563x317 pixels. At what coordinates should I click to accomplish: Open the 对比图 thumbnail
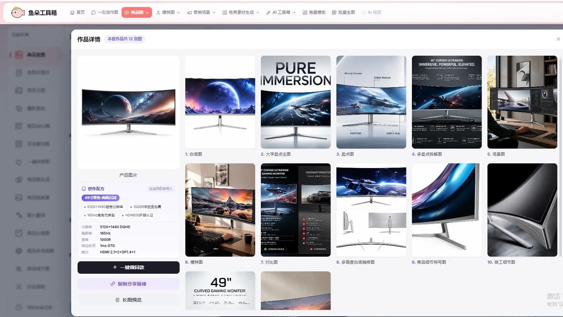(296, 210)
